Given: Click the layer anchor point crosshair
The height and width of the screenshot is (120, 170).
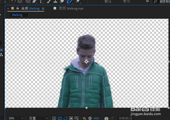Looking at the screenshot, I should 86,62.
